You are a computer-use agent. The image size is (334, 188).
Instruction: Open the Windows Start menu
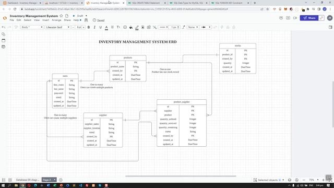[x=3, y=185]
